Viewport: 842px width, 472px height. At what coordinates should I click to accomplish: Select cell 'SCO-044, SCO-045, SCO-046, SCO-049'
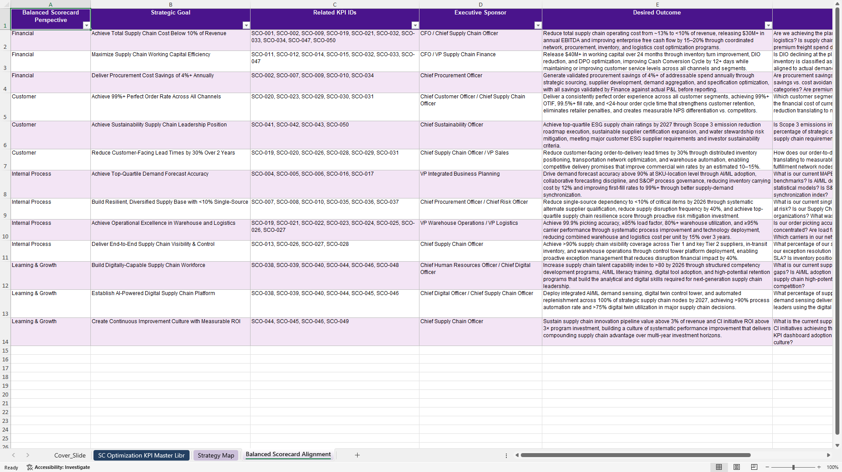[335, 331]
